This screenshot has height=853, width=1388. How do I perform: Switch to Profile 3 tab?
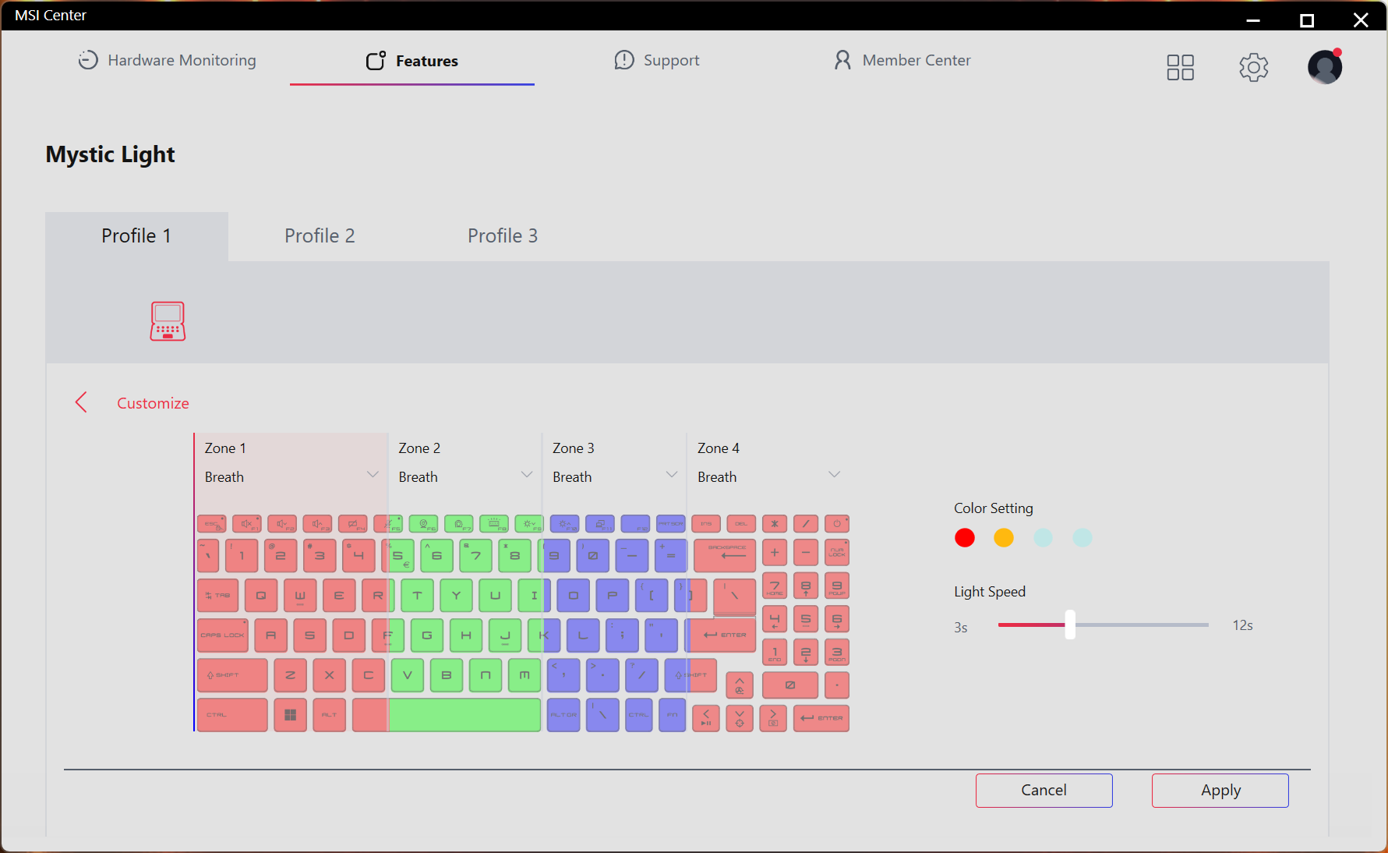coord(503,235)
